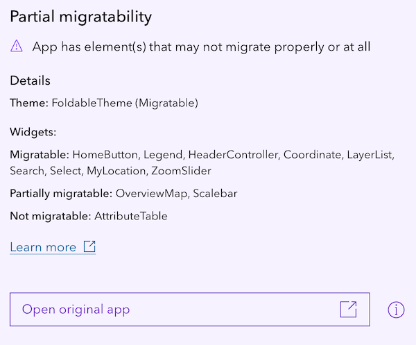Viewport: 416px width, 345px height.
Task: Click HeaderController widget name
Action: [x=233, y=155]
